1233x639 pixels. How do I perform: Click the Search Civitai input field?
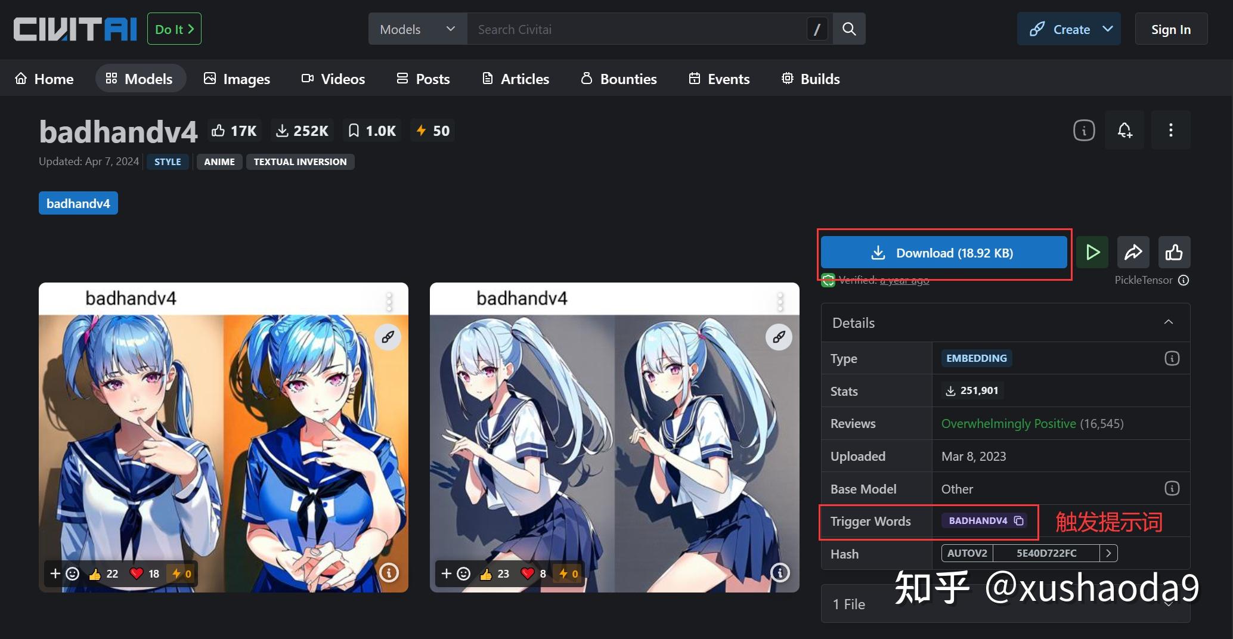coord(635,29)
